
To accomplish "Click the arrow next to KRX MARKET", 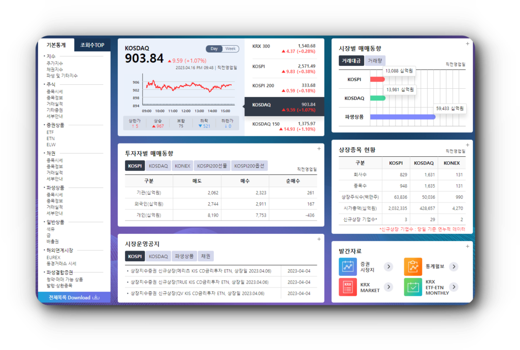I will point(388,287).
